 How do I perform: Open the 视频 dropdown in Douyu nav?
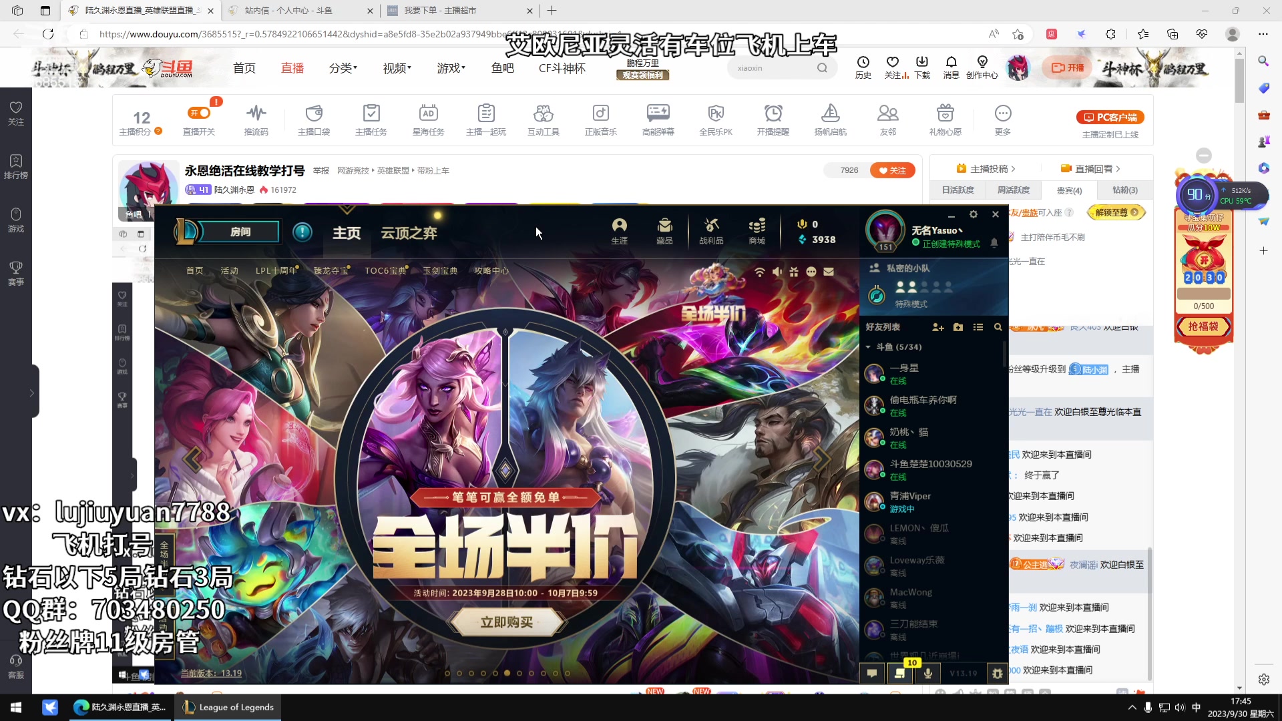click(397, 68)
